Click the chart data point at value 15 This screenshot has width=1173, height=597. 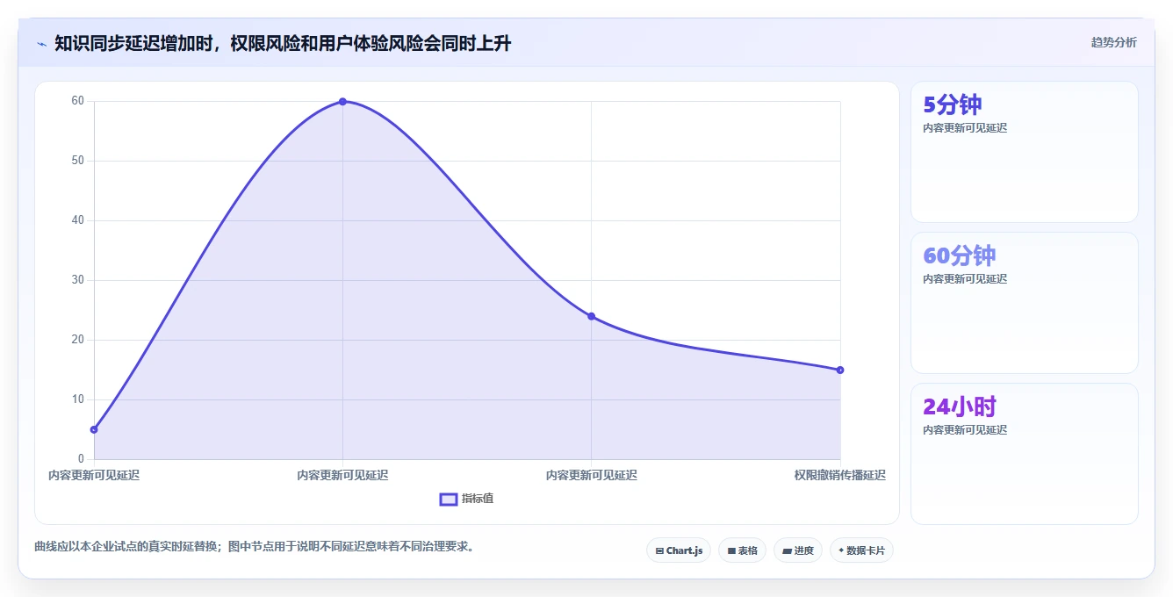pos(840,370)
